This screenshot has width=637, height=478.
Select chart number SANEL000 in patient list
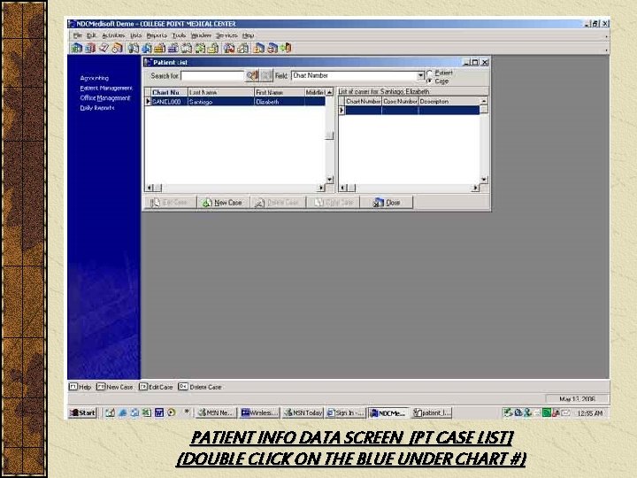[x=169, y=102]
